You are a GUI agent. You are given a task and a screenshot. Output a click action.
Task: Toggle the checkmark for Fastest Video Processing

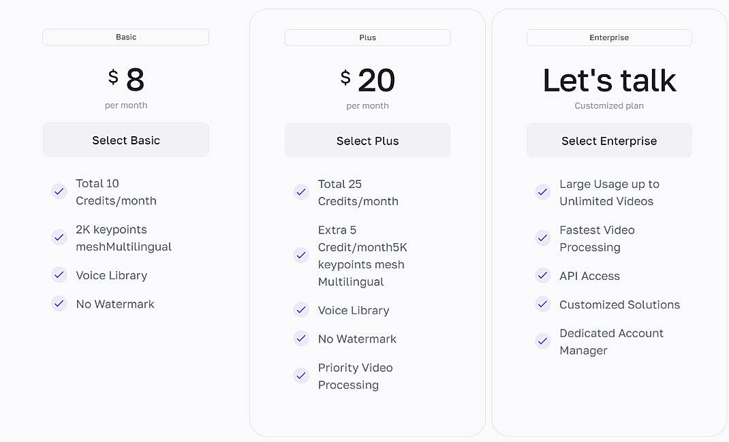tap(542, 238)
